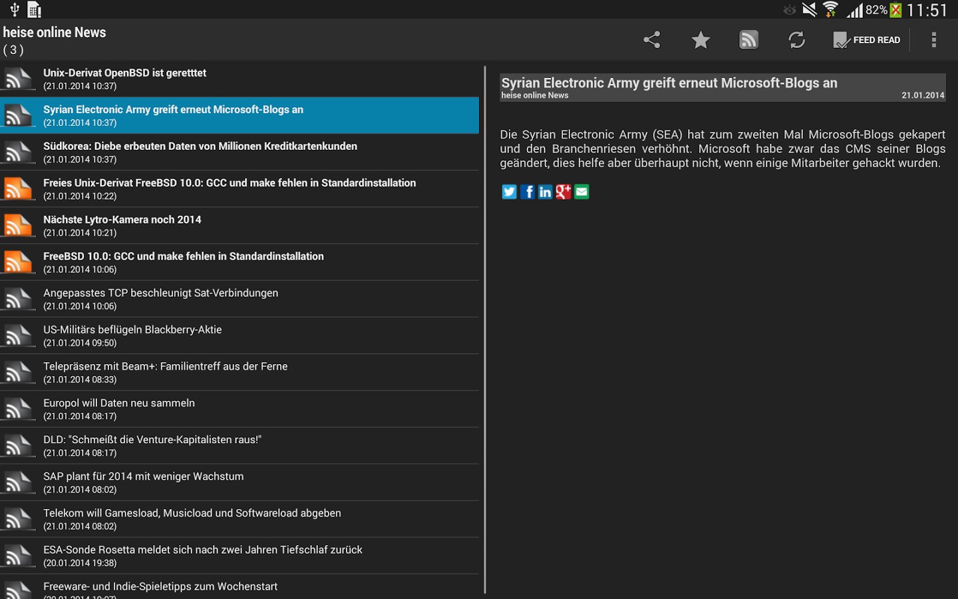Image resolution: width=958 pixels, height=599 pixels.
Task: Open 'Angepasstes TCP beschleunigt Sat-Verbindungen' article
Action: point(239,299)
